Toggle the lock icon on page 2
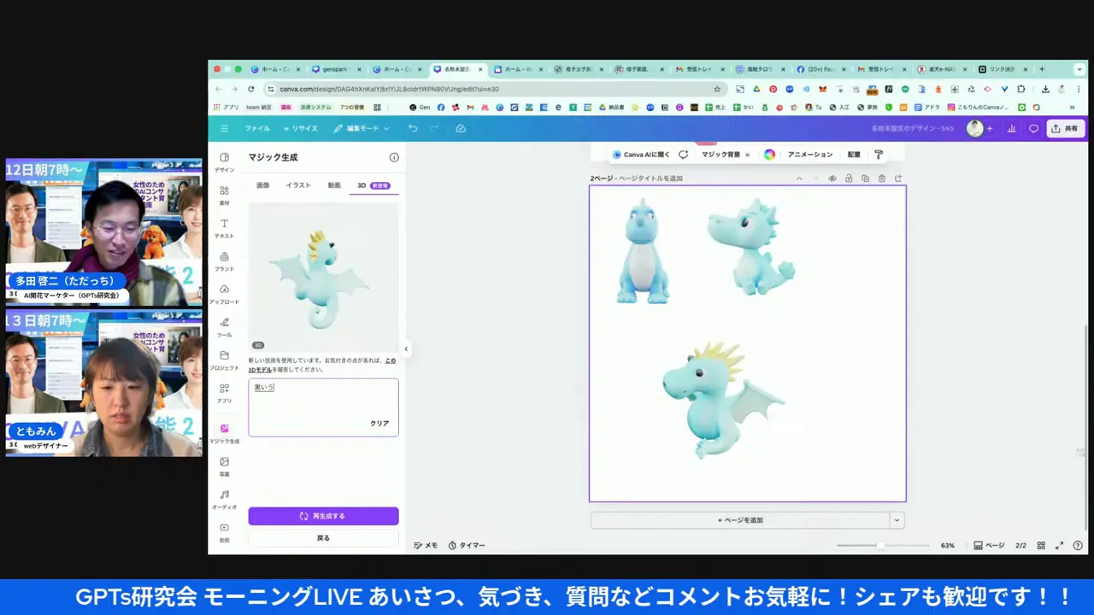 [848, 179]
